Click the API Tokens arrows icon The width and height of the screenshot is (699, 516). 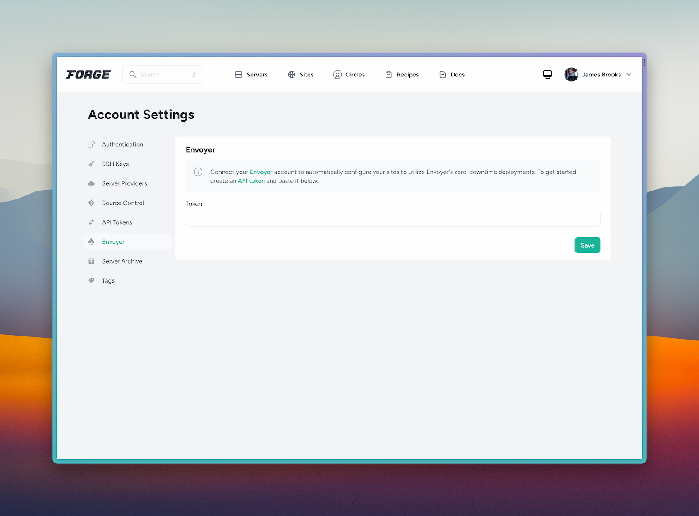click(x=91, y=222)
